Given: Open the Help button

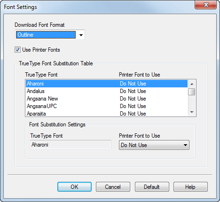Looking at the screenshot, I should (190, 186).
